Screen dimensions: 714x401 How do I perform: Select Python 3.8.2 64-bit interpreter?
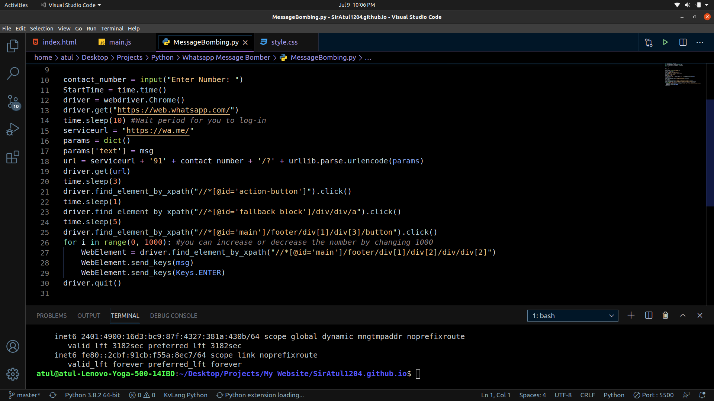(x=92, y=395)
